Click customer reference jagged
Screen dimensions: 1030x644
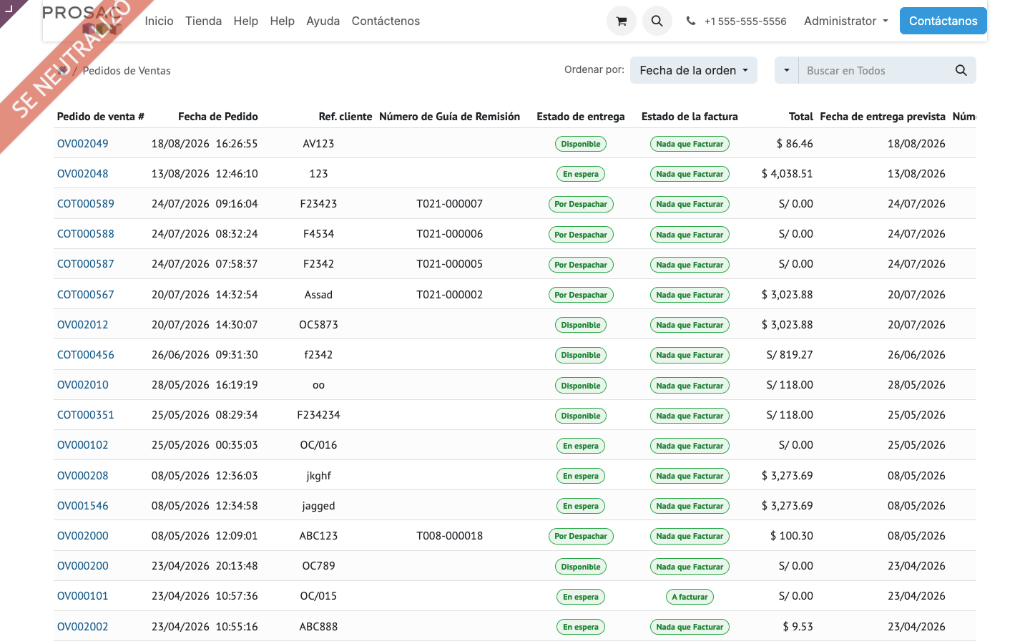[318, 505]
